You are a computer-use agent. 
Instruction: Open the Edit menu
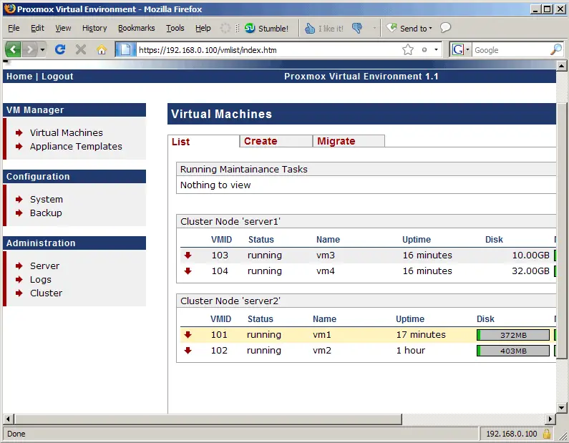[37, 28]
